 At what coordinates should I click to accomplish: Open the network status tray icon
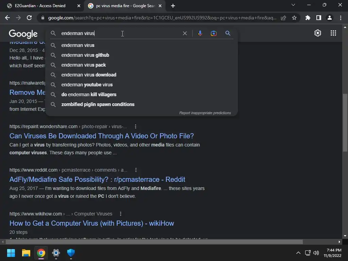point(308,253)
